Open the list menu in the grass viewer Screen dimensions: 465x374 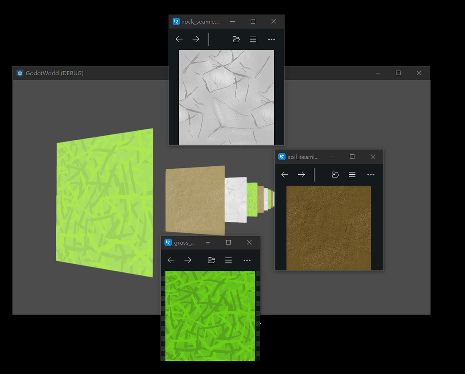(x=228, y=260)
